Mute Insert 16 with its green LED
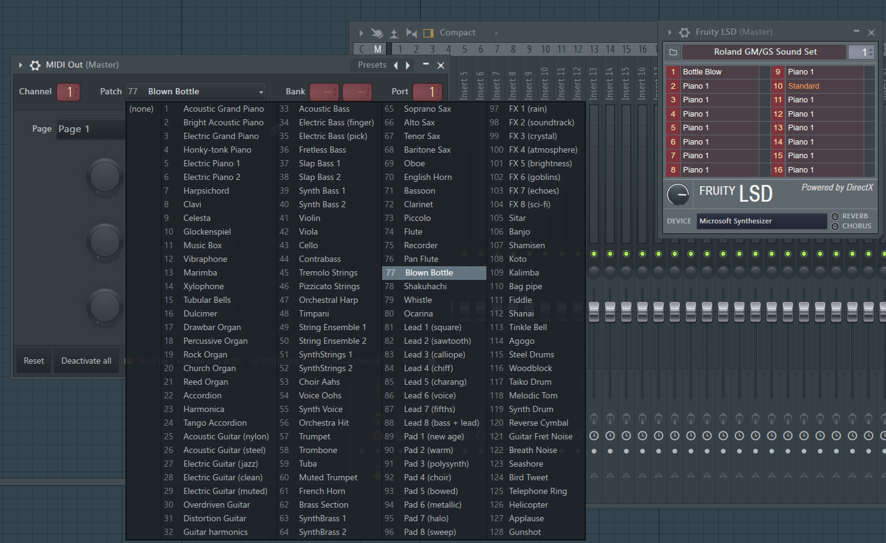Image resolution: width=886 pixels, height=543 pixels. (642, 254)
